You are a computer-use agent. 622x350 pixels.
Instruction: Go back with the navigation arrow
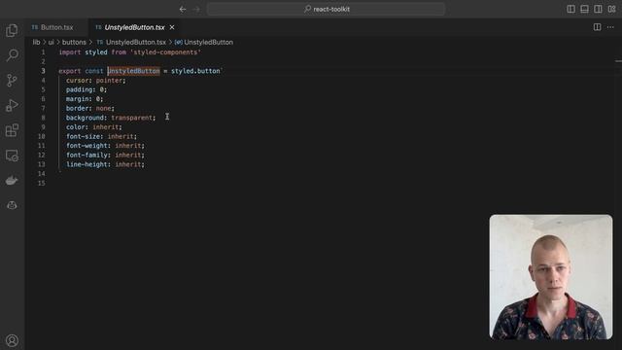pos(183,9)
